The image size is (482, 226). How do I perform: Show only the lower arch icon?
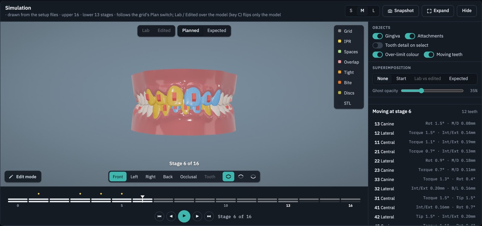[253, 177]
